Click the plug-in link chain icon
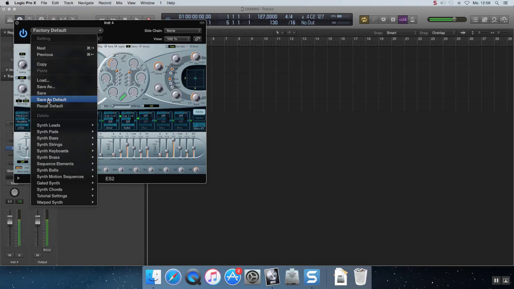 click(197, 39)
